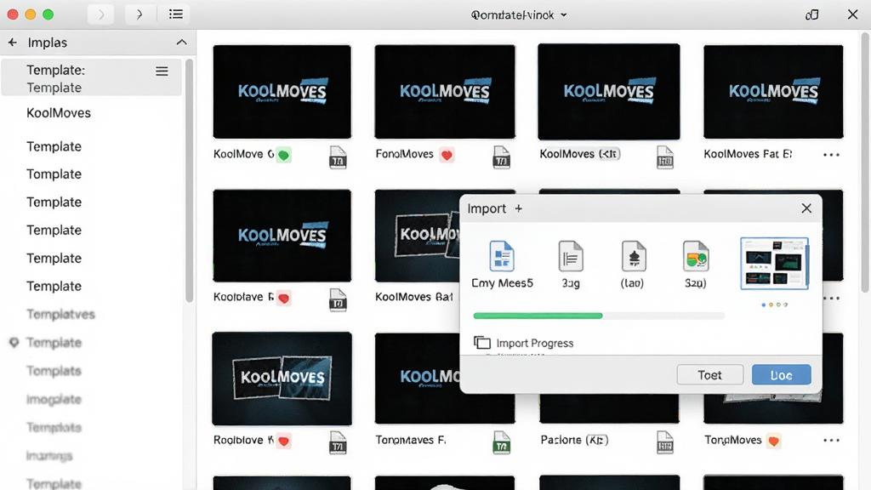Click the KoolMoves Bat label
The height and width of the screenshot is (490, 871).
tap(414, 297)
